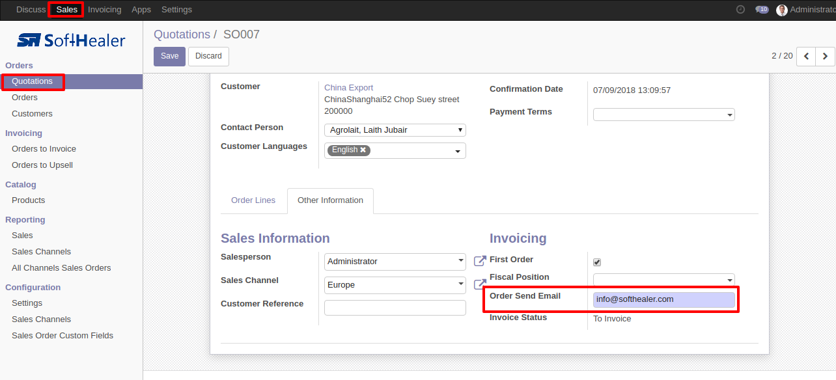The image size is (836, 380).
Task: Switch to the Order Lines tab
Action: click(253, 200)
